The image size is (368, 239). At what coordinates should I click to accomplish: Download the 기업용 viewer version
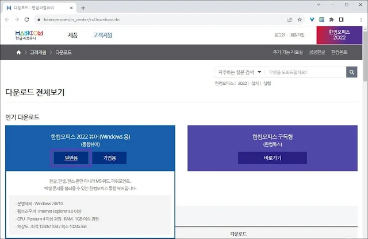click(x=109, y=158)
